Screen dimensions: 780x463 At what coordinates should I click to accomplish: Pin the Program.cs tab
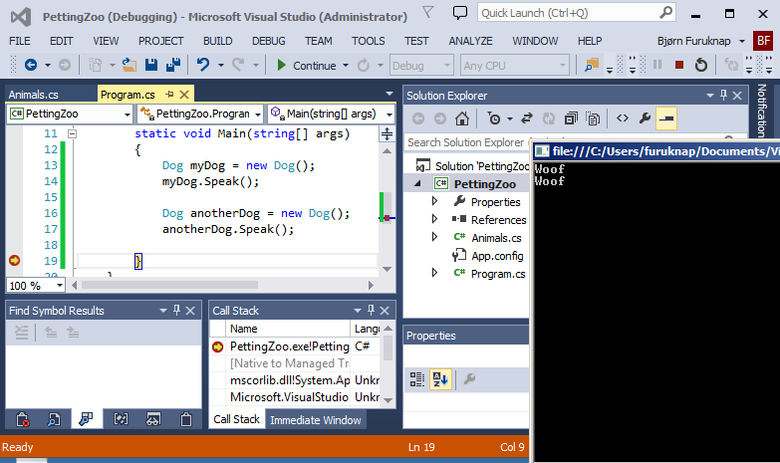coord(170,94)
